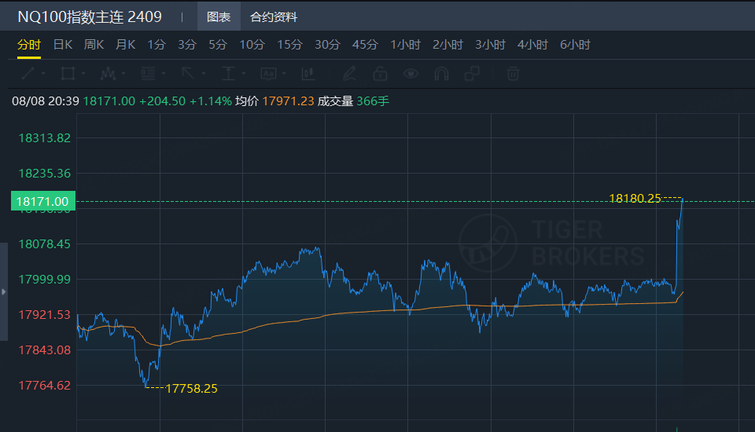The height and width of the screenshot is (432, 755).
Task: Open the candlestick indicator icon
Action: click(x=308, y=74)
